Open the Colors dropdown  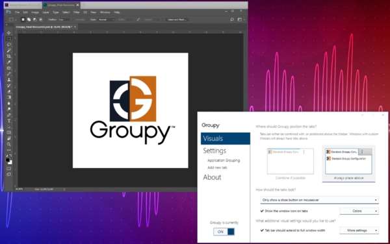click(x=359, y=211)
